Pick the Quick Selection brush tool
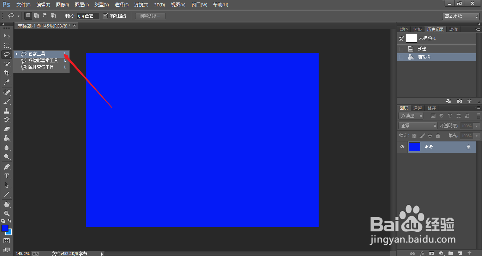 (7, 64)
